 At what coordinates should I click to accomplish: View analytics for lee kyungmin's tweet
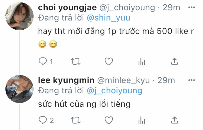pos(142,120)
